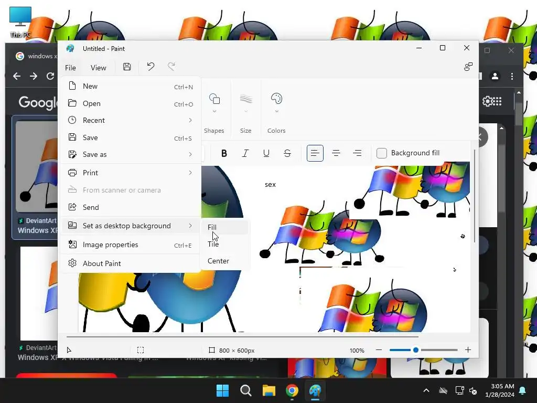The height and width of the screenshot is (403, 537).
Task: Toggle Underline text formatting
Action: [266, 153]
